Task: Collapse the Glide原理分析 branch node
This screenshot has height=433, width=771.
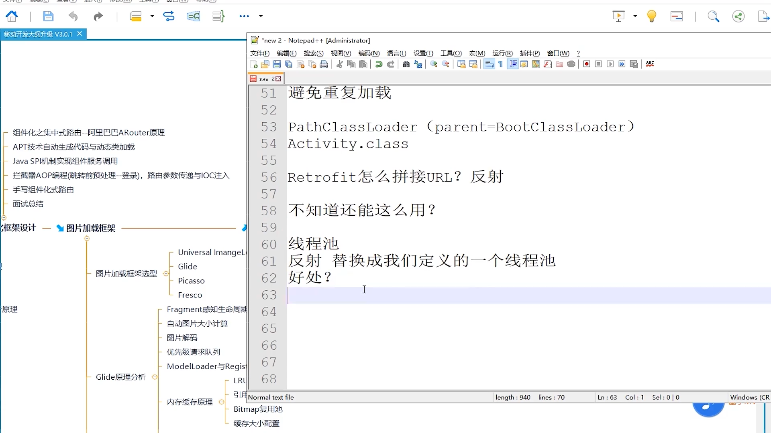Action: (155, 377)
